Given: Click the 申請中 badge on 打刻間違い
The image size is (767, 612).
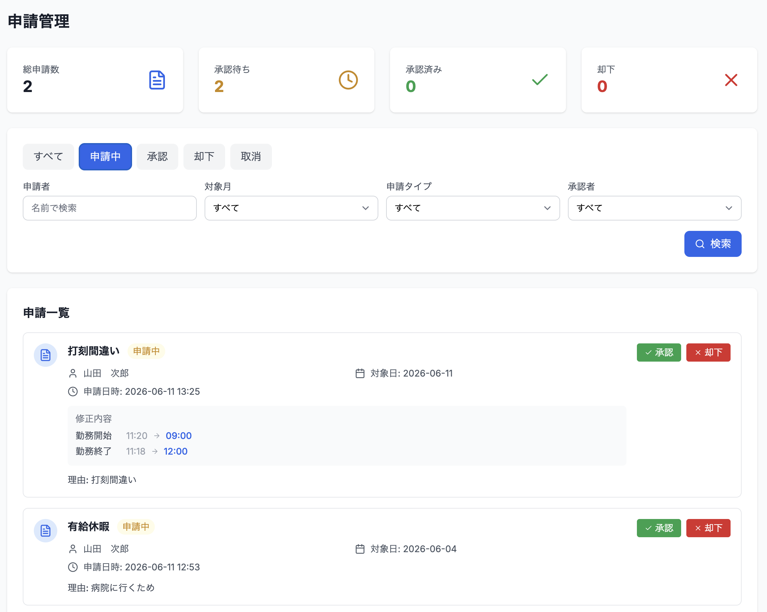Looking at the screenshot, I should click(146, 351).
